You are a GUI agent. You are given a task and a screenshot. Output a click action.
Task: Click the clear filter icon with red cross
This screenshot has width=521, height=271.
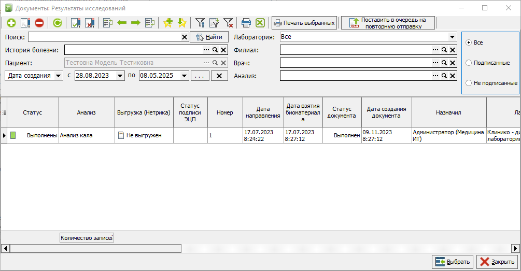coord(228,23)
